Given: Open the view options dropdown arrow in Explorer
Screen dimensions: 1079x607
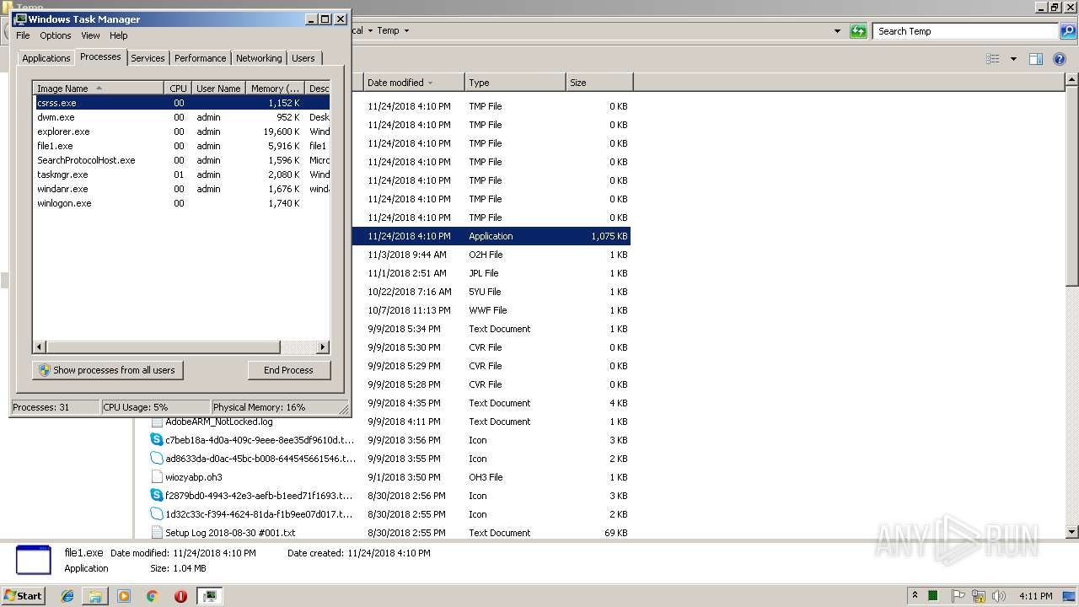Looking at the screenshot, I should (x=1013, y=59).
